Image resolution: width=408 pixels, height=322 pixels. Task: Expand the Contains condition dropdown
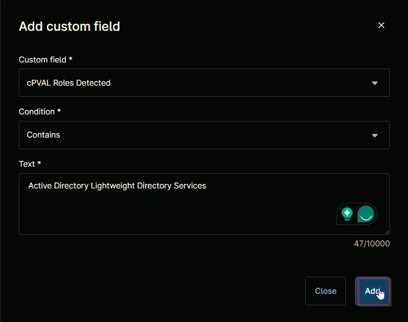[x=204, y=135]
